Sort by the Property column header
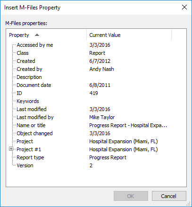The height and width of the screenshot is (207, 192). pos(46,35)
